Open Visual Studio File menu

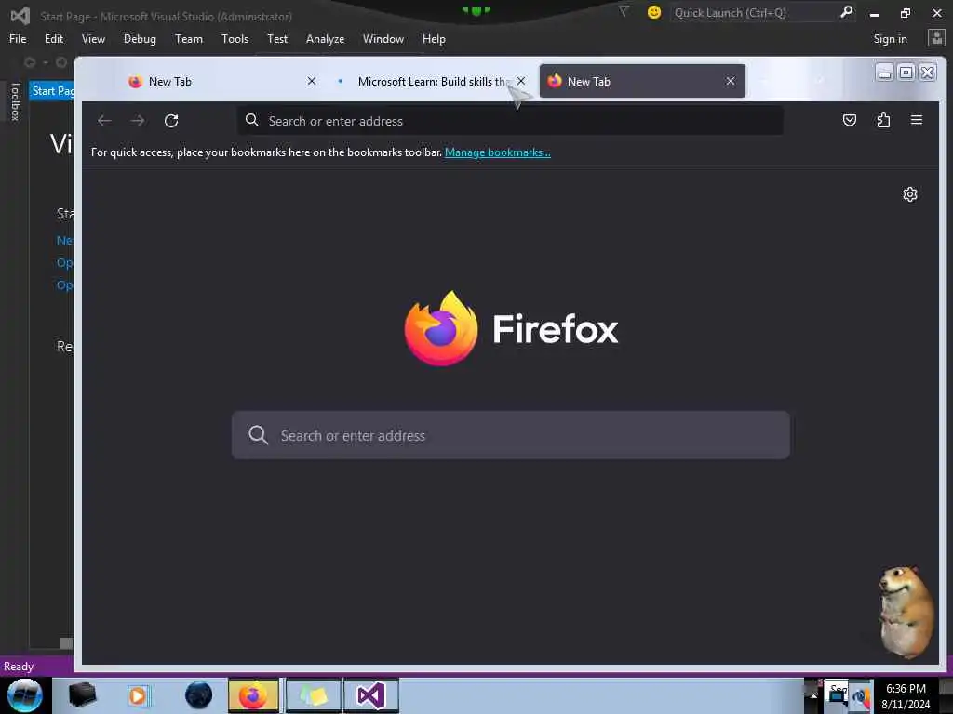[x=18, y=39]
